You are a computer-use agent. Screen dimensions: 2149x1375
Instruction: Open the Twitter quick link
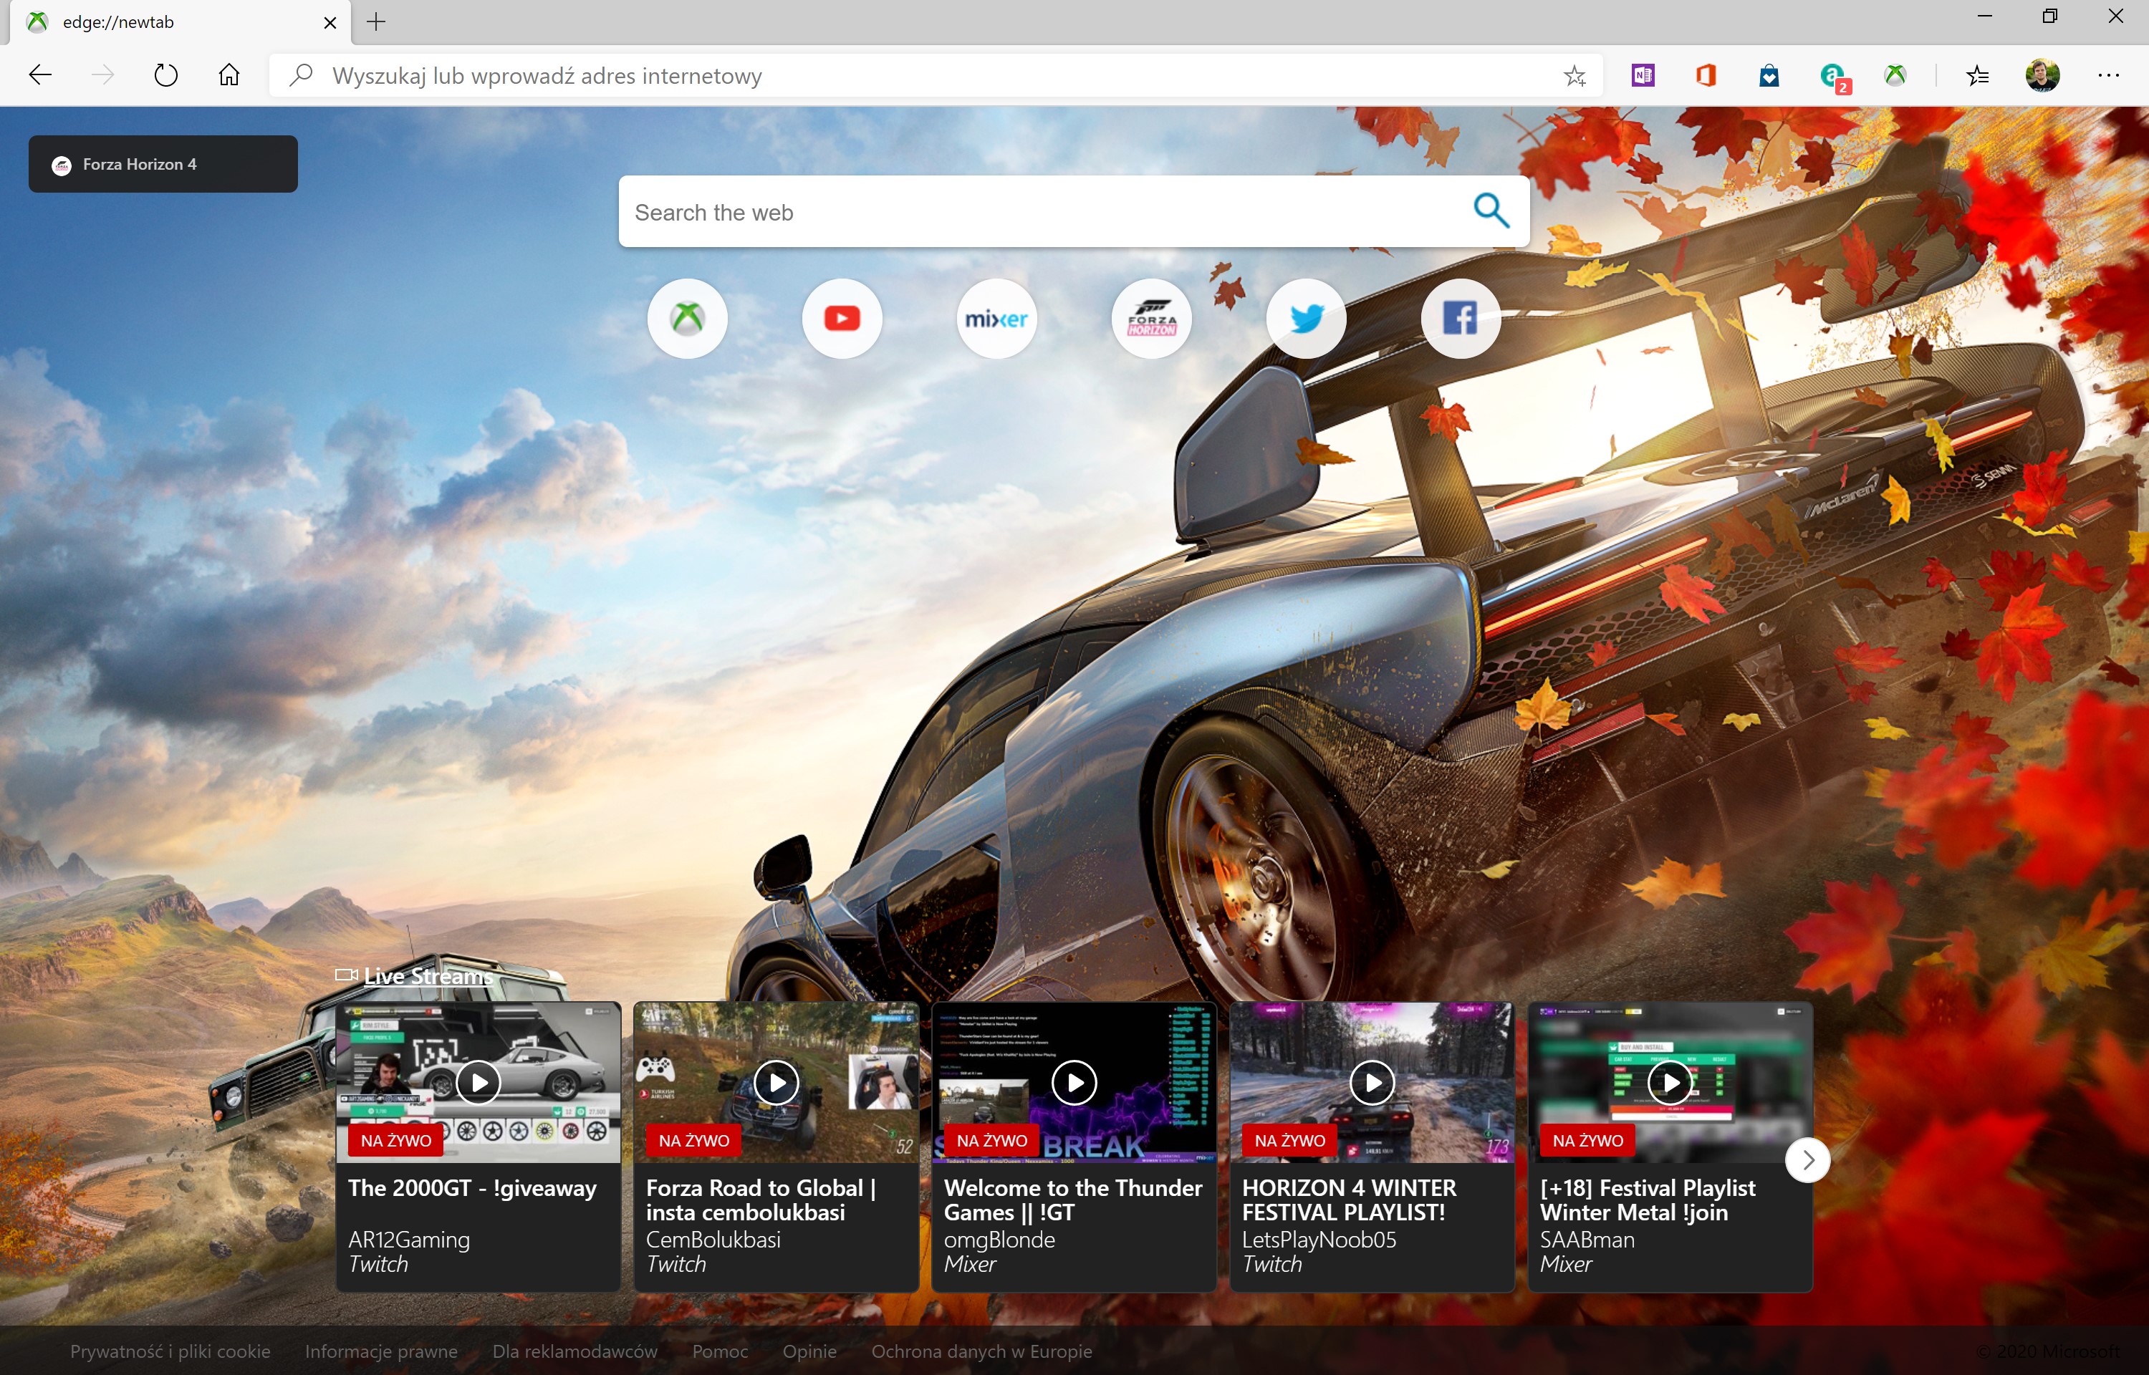pos(1306,319)
